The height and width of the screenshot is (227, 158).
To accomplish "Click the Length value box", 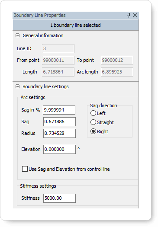I will (x=58, y=72).
